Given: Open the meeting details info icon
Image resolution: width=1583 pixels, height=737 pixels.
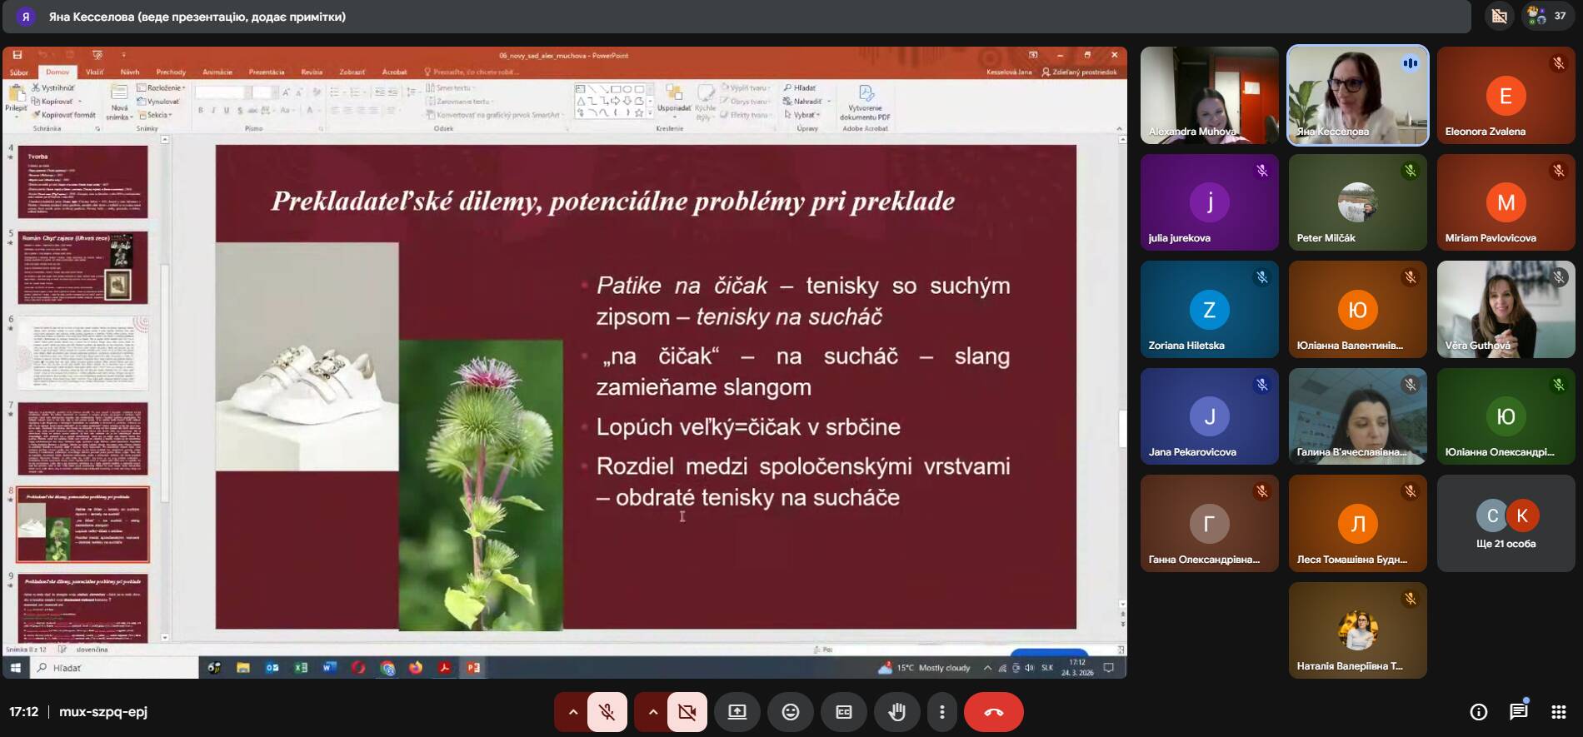Looking at the screenshot, I should point(1478,712).
